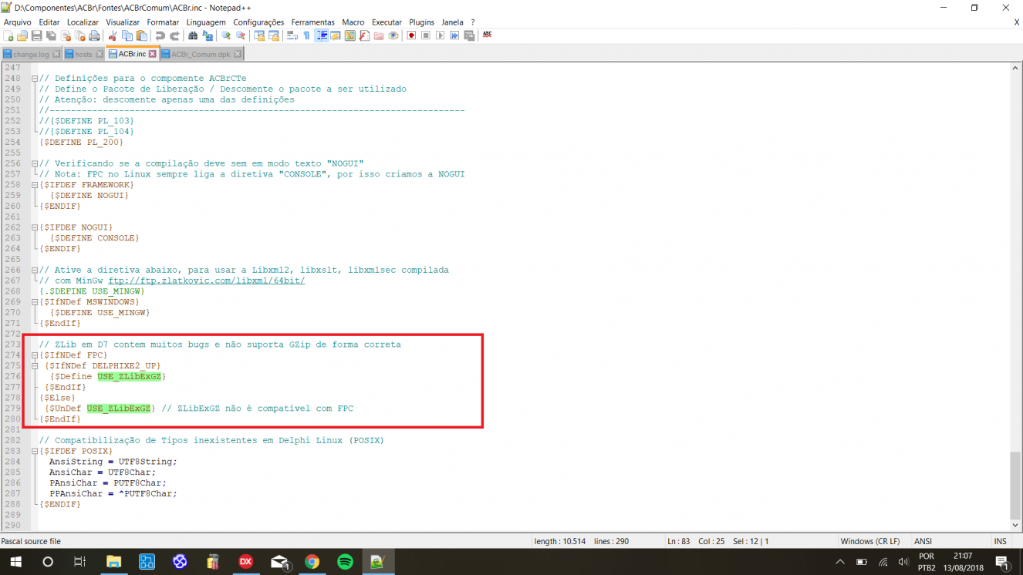This screenshot has width=1023, height=575.
Task: Run macro multiple times fast-forward icon
Action: coord(454,35)
